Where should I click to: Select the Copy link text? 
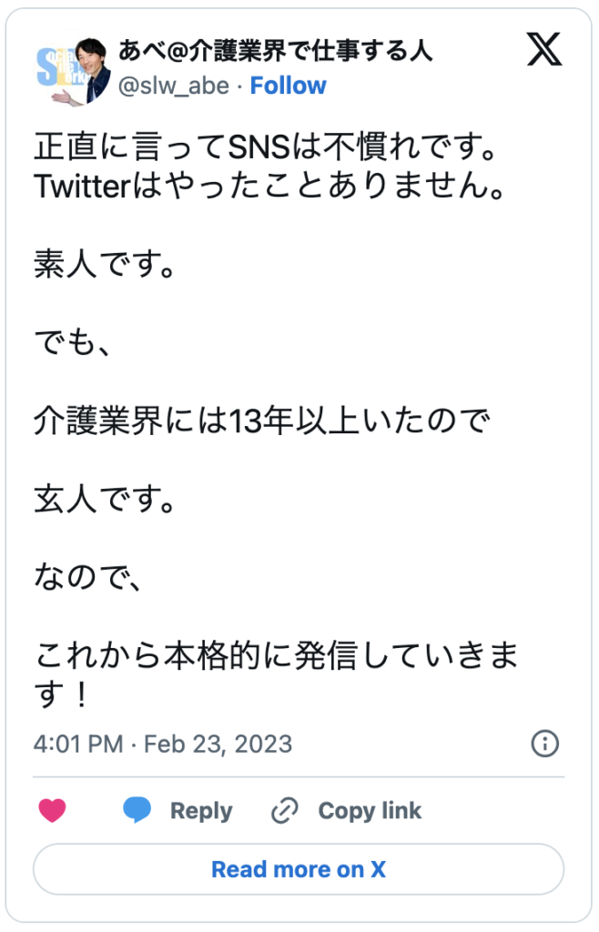click(370, 810)
